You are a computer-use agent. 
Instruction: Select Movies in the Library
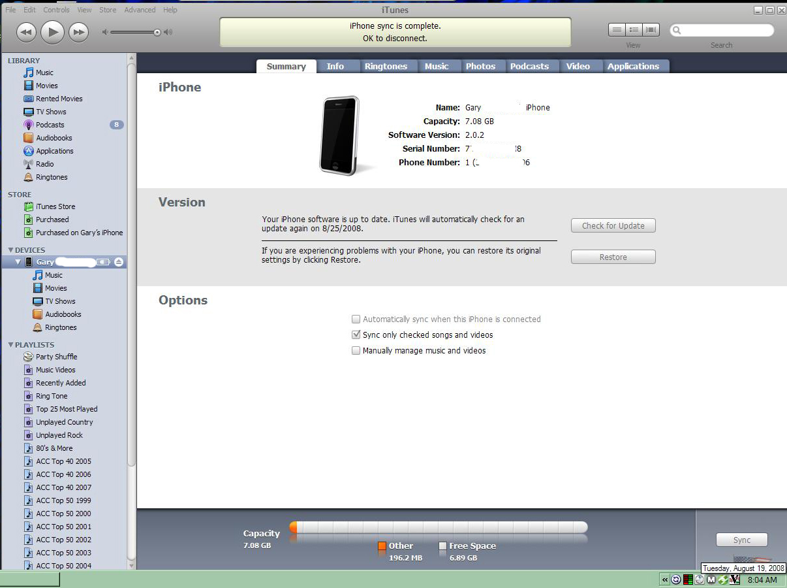(x=46, y=86)
